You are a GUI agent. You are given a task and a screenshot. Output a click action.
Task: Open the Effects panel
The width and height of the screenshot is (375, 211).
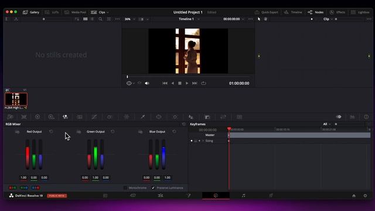(337, 12)
